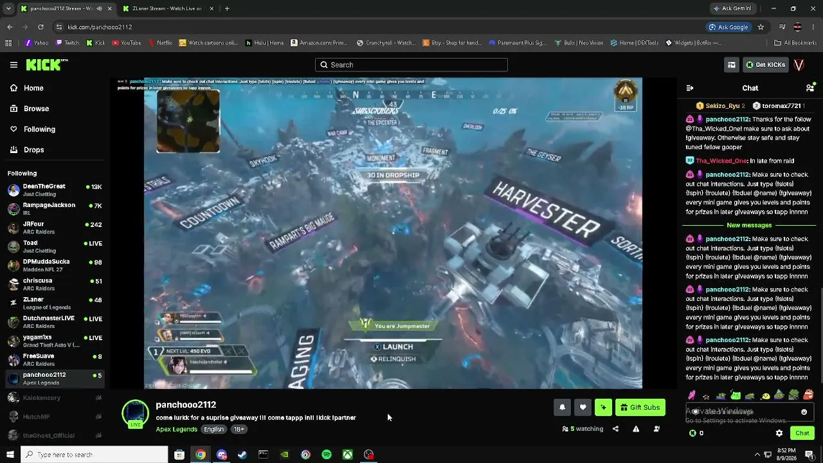Viewport: 823px width, 463px height.
Task: Open chriscusa's channel in the sidebar
Action: coord(55,284)
